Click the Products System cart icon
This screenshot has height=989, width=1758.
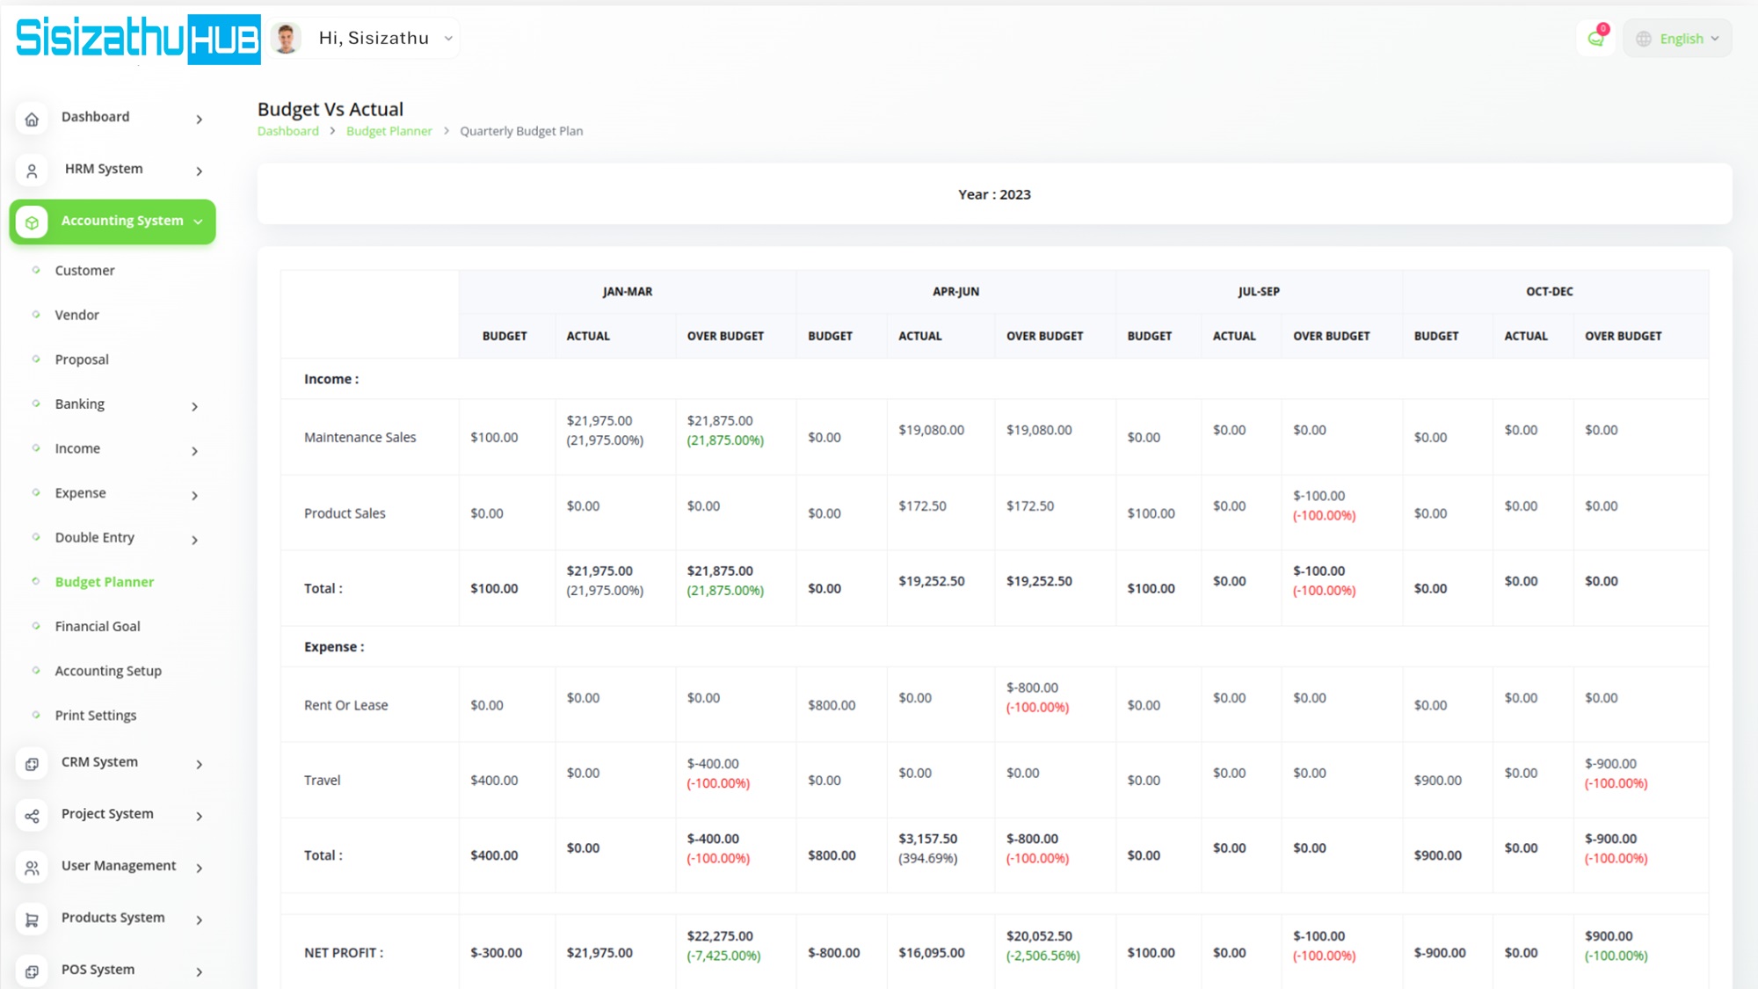click(32, 920)
